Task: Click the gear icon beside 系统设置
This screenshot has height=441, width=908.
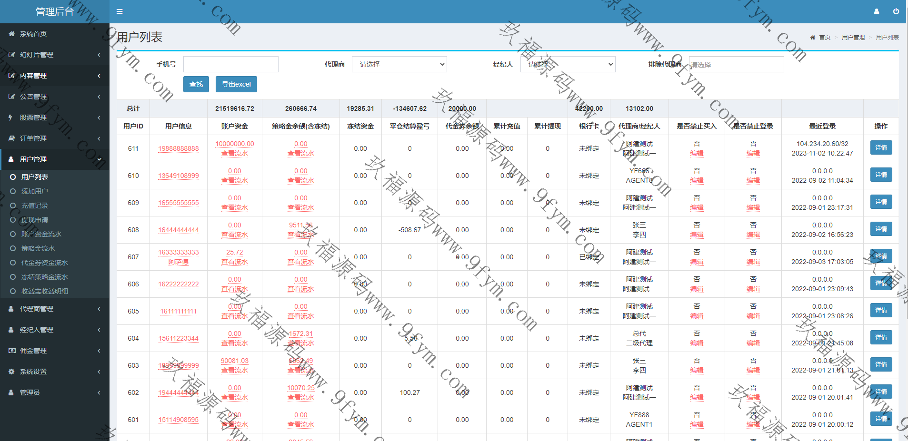Action: tap(11, 372)
